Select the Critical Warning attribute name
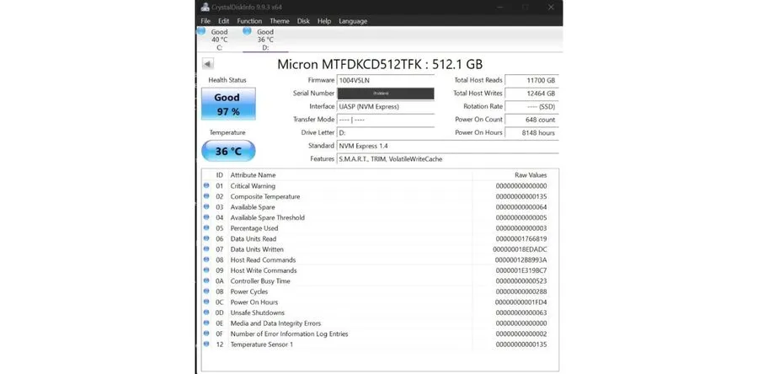The width and height of the screenshot is (758, 374). point(253,186)
